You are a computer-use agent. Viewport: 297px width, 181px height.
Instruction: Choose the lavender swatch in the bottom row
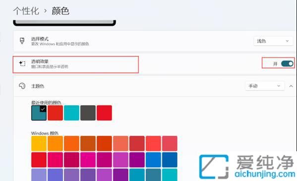tap(39, 175)
